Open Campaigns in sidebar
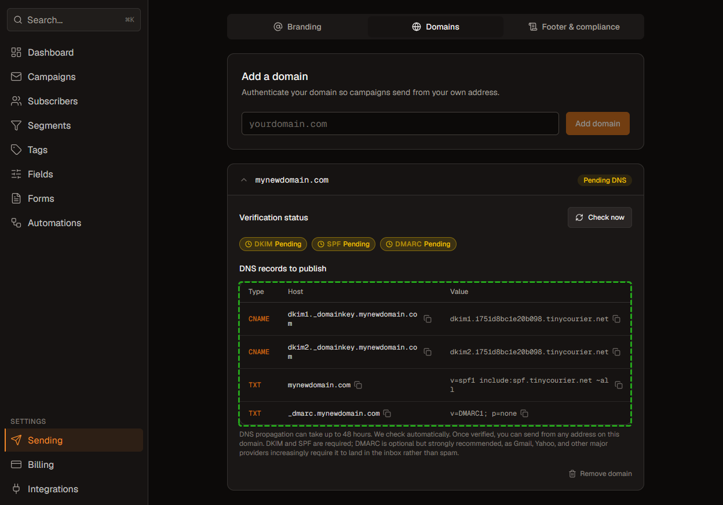Viewport: 723px width, 505px height. (74, 77)
